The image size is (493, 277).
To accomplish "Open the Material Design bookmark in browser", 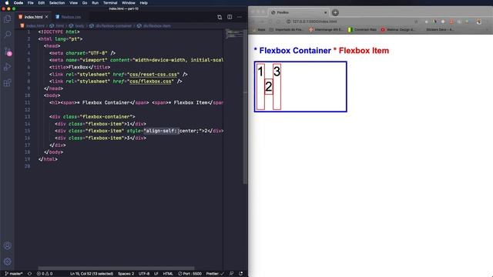I will (x=398, y=29).
